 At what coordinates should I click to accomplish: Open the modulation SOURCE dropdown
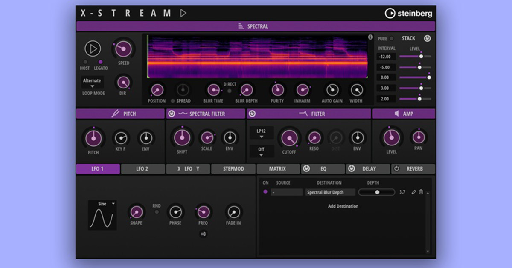coord(286,192)
